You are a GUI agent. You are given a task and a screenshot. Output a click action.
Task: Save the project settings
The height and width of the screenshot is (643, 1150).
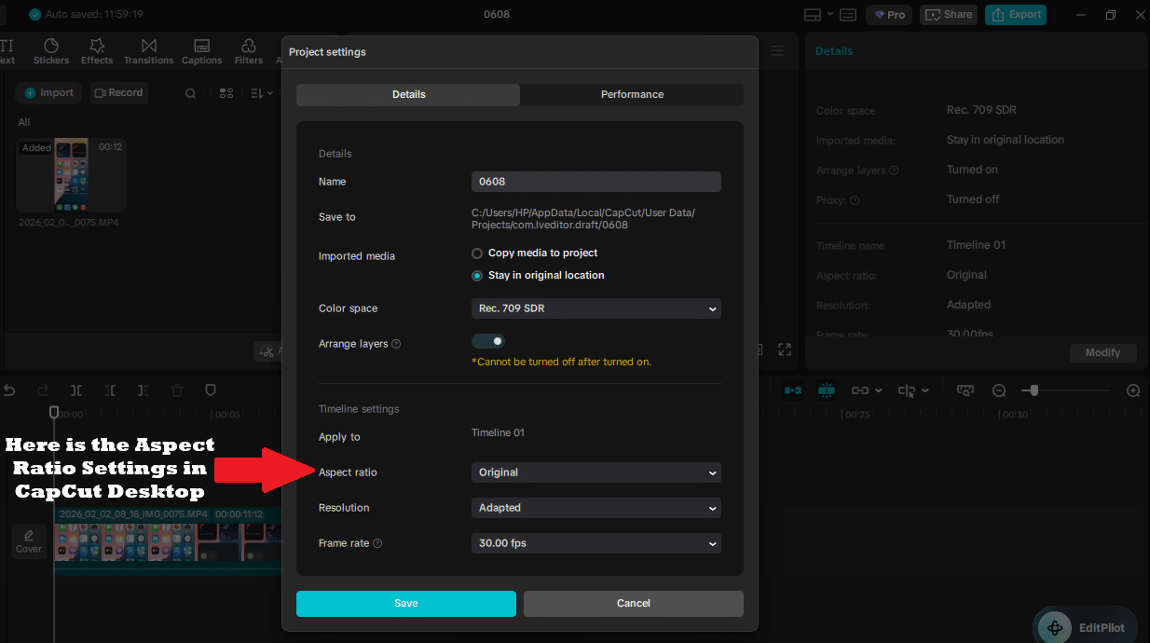point(406,603)
